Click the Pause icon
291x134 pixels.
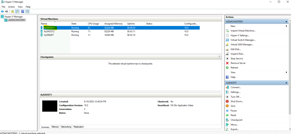(227, 111)
